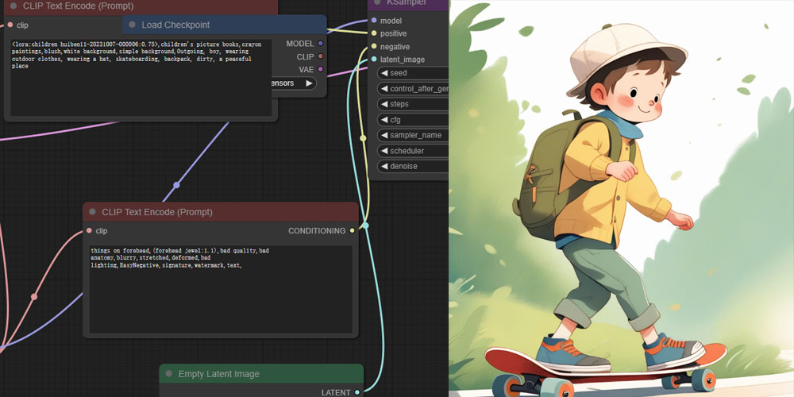Collapse the Load Checkpoint node via its title dot

click(x=132, y=25)
